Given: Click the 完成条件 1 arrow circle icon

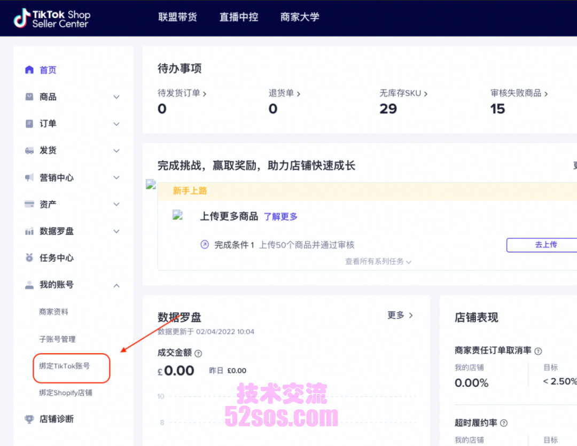Looking at the screenshot, I should pyautogui.click(x=205, y=245).
